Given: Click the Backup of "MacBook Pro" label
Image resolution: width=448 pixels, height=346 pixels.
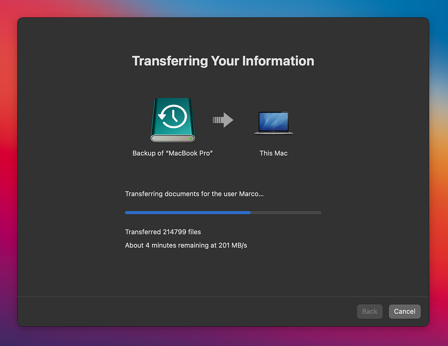Looking at the screenshot, I should pos(172,153).
